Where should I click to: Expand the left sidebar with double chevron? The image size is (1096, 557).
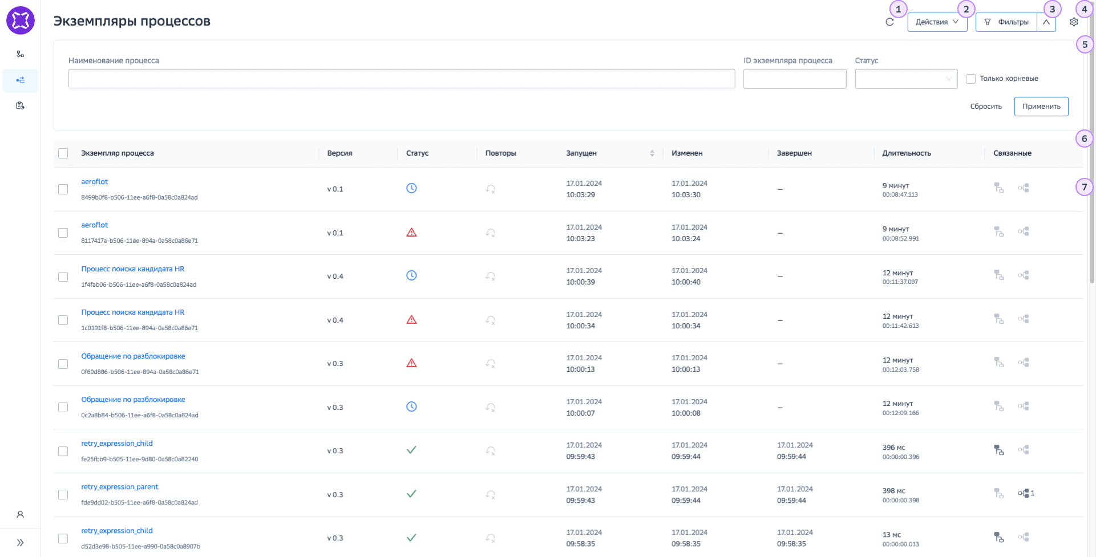tap(20, 543)
